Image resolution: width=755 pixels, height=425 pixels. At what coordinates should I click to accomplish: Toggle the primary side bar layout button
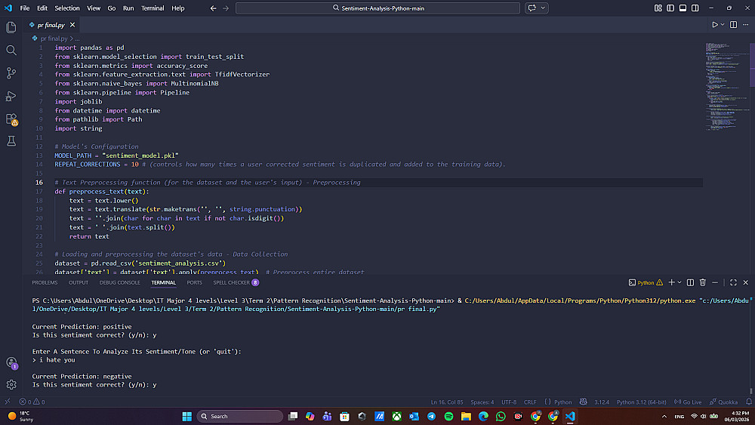tap(670, 8)
